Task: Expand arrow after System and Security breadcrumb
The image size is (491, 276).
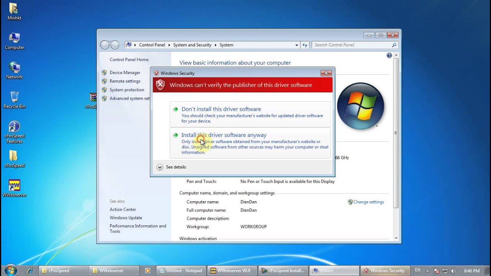Action: [215, 45]
